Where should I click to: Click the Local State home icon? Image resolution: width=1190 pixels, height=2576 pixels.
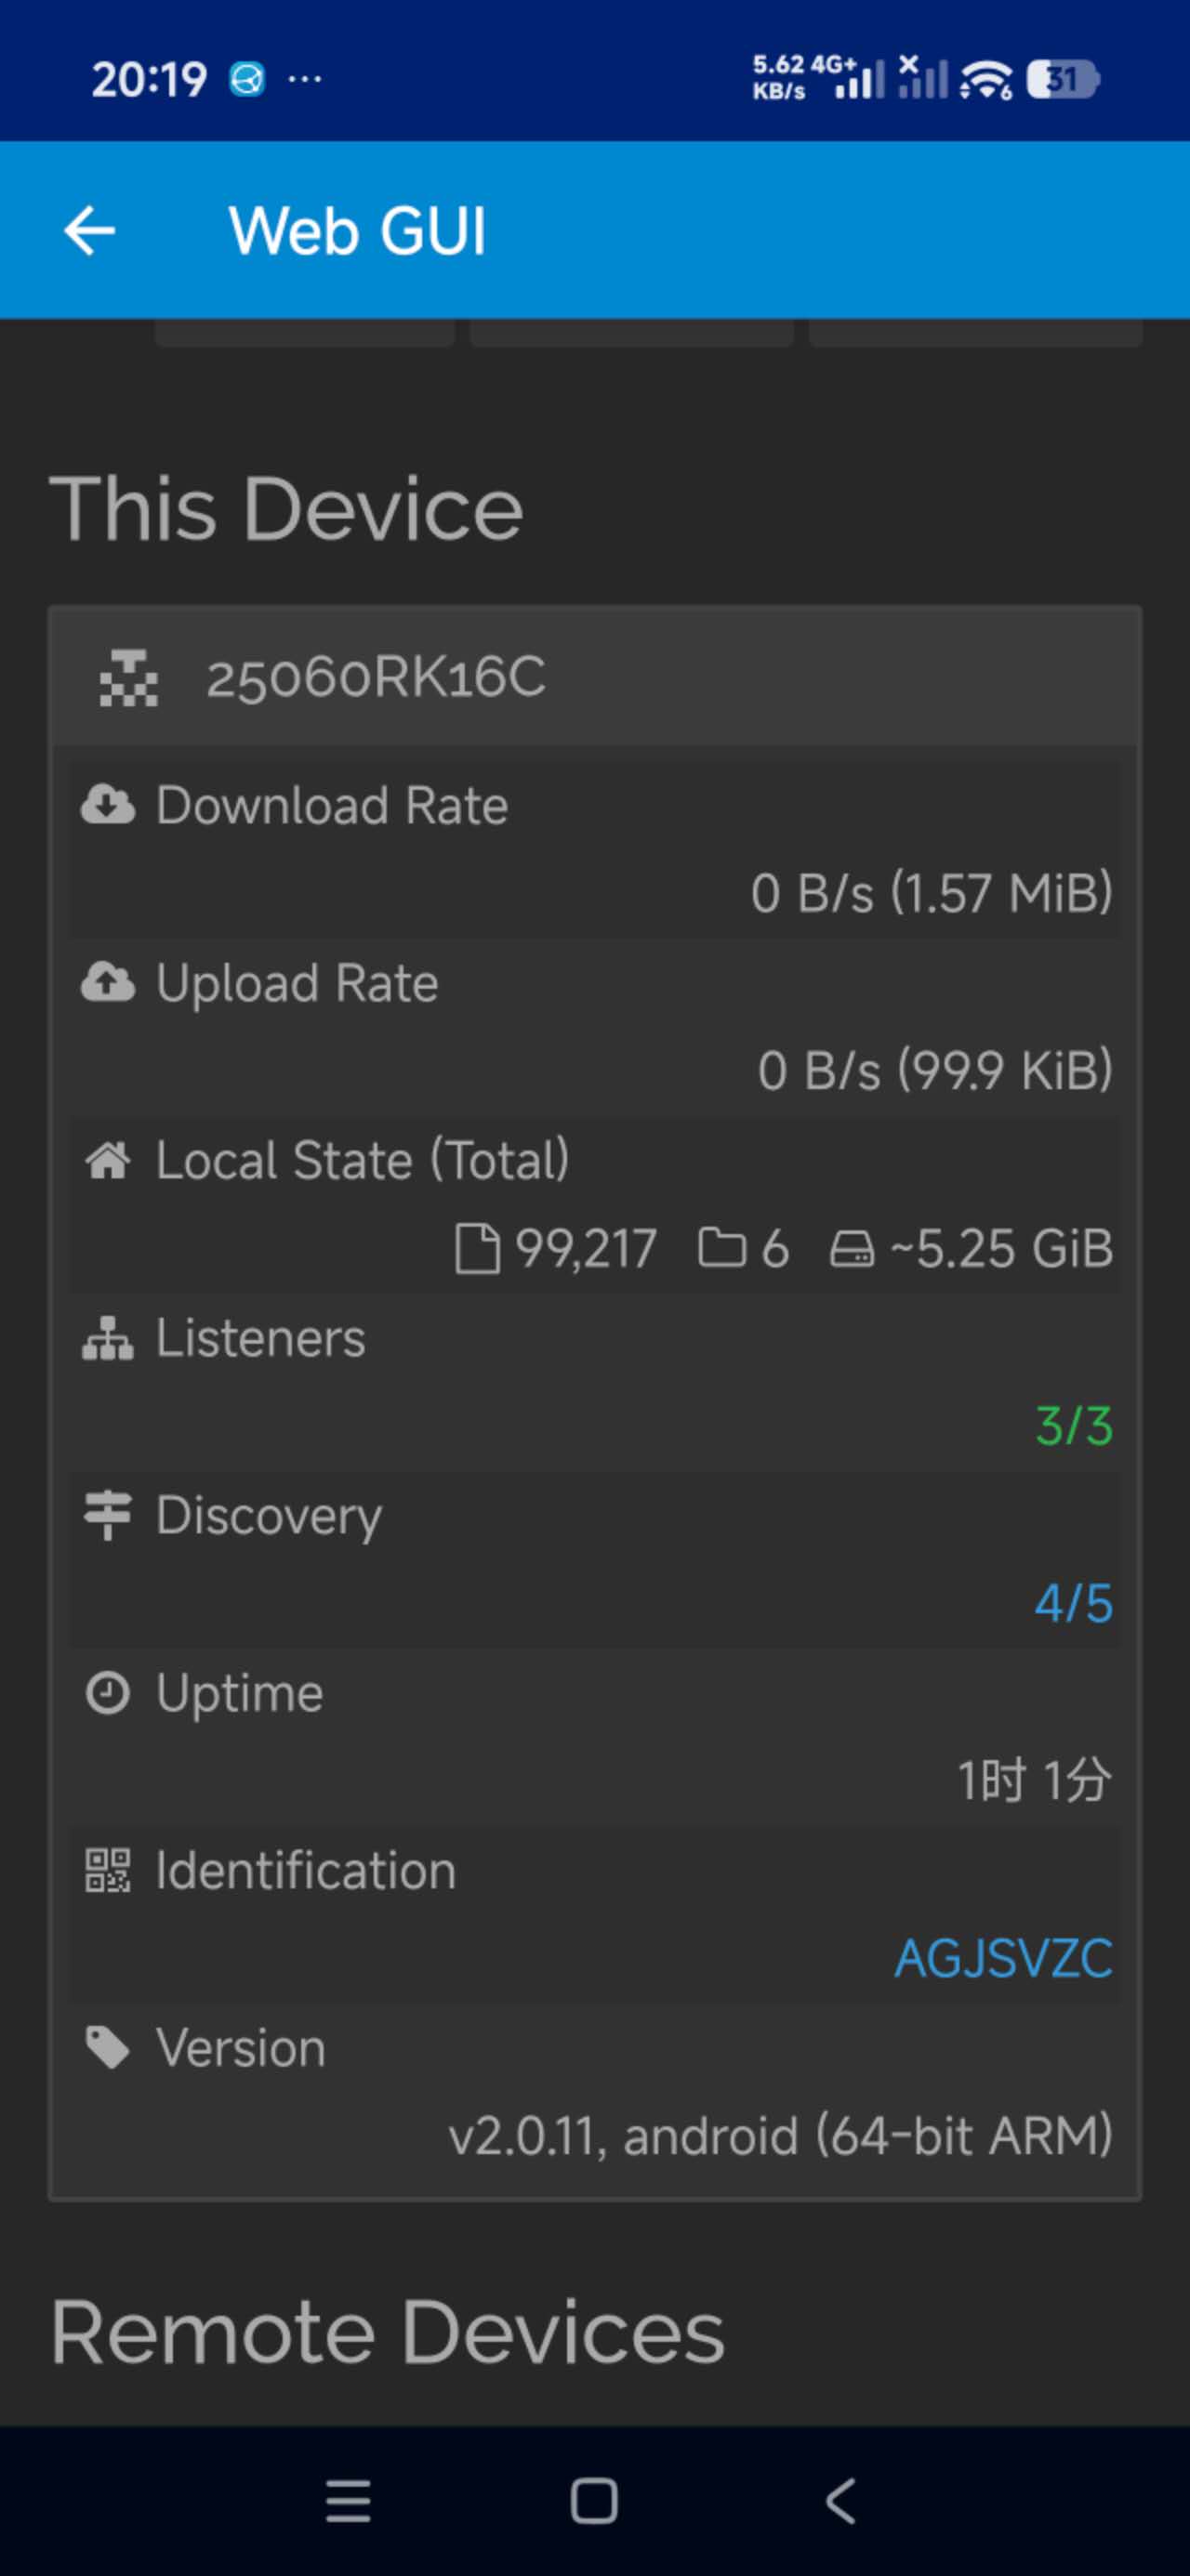(x=108, y=1160)
